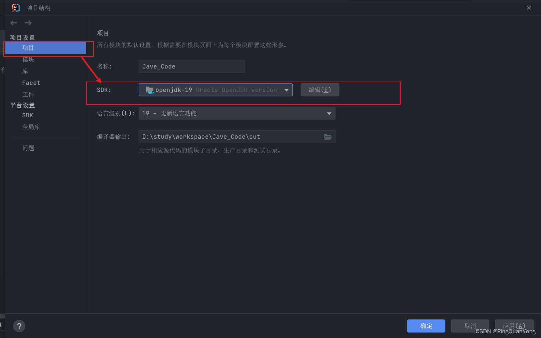Click the help question mark icon

pos(19,326)
